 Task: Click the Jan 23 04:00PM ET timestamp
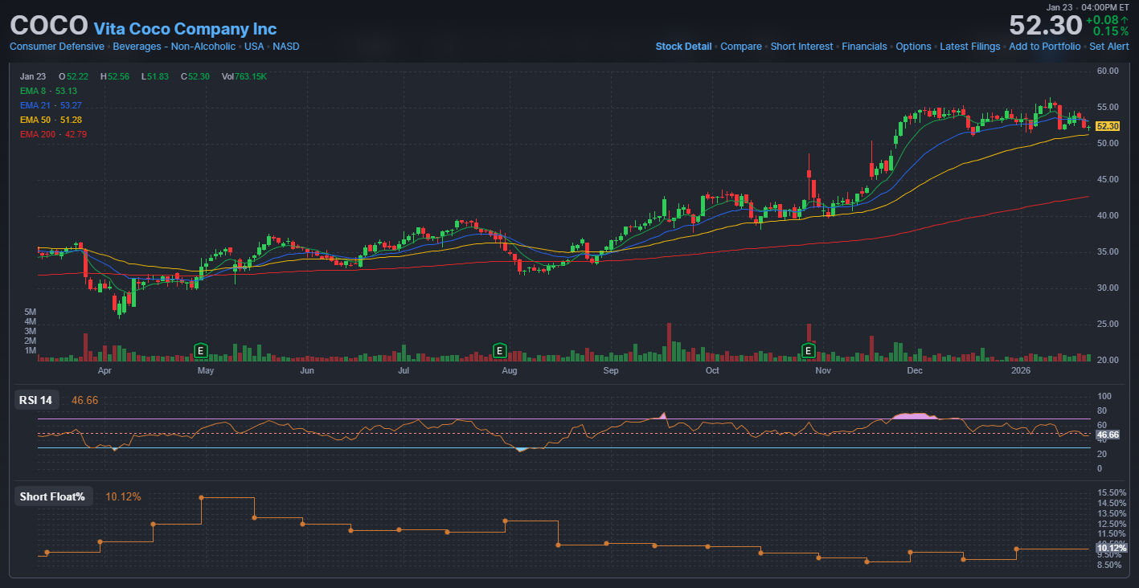1088,6
